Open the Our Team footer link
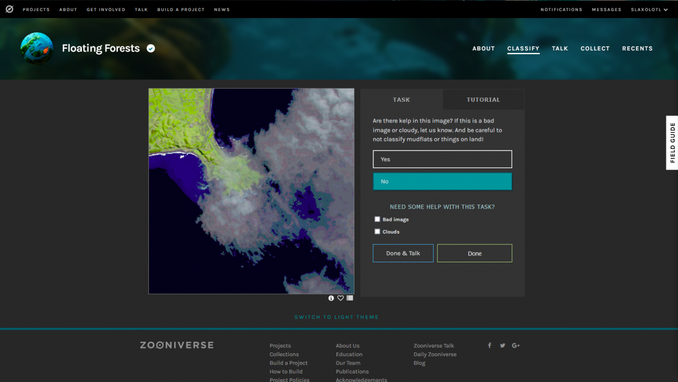Viewport: 678px width, 382px height. 348,363
